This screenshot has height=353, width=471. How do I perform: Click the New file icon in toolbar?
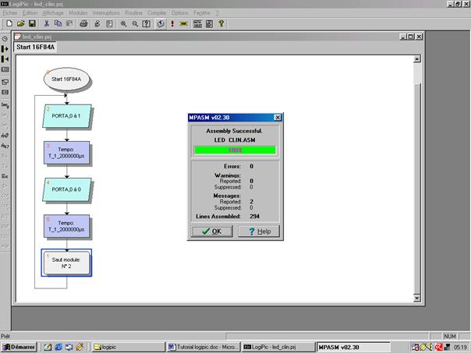(9, 24)
